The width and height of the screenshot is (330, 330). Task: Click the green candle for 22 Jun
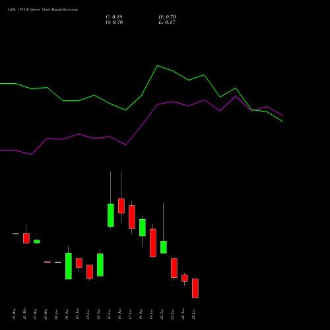(164, 247)
